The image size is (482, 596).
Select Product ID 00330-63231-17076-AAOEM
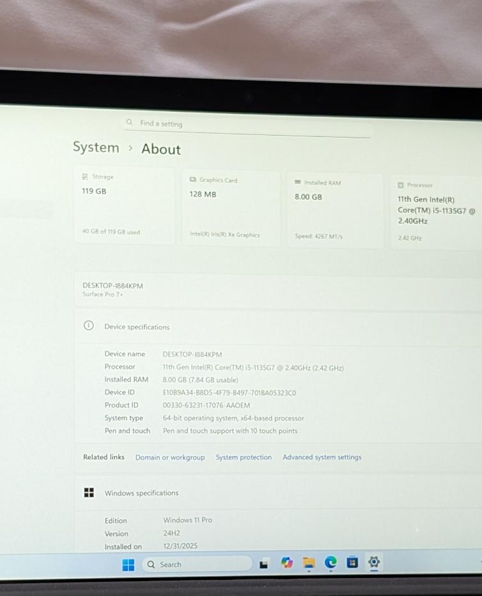point(206,406)
